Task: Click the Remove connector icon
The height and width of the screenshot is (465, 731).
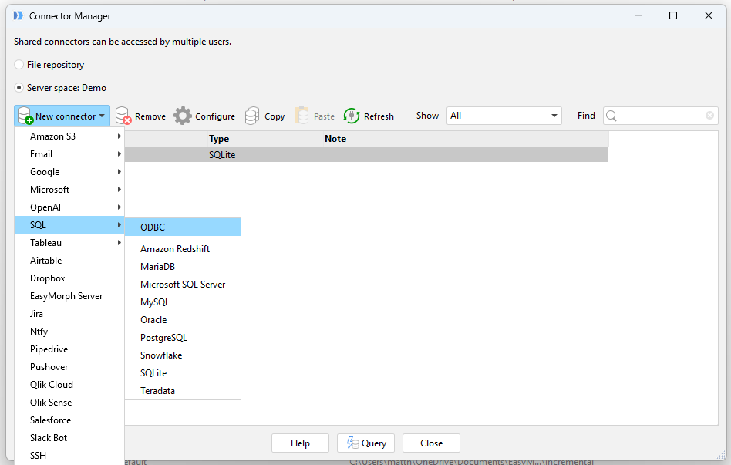Action: tap(123, 116)
